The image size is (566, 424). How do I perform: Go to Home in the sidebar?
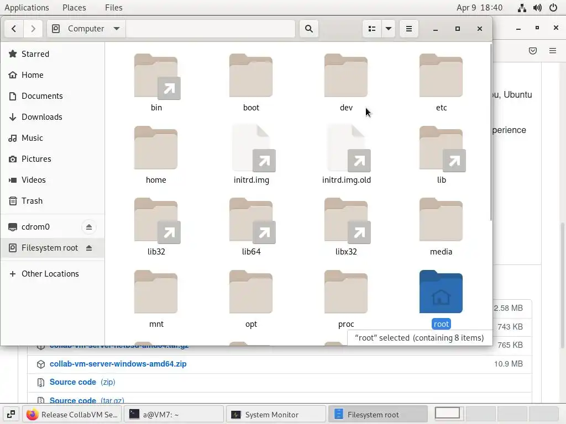[53, 75]
